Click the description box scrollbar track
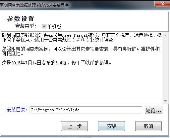 [x=165, y=68]
